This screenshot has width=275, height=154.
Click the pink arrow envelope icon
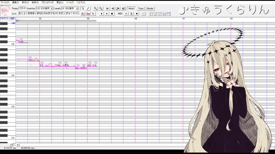tap(150, 14)
